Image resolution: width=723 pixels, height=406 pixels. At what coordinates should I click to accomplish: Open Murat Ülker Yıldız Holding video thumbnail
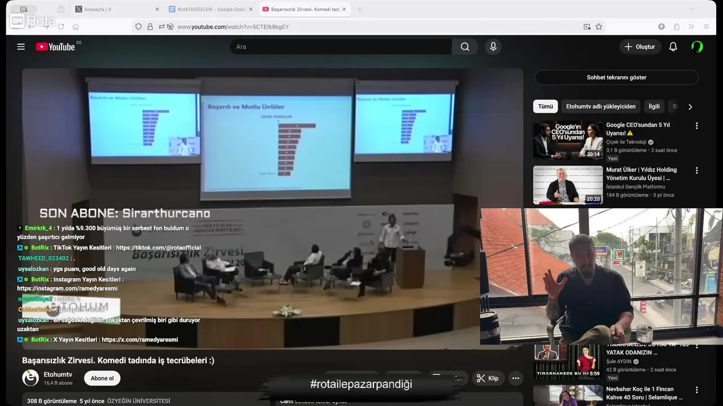click(x=568, y=185)
